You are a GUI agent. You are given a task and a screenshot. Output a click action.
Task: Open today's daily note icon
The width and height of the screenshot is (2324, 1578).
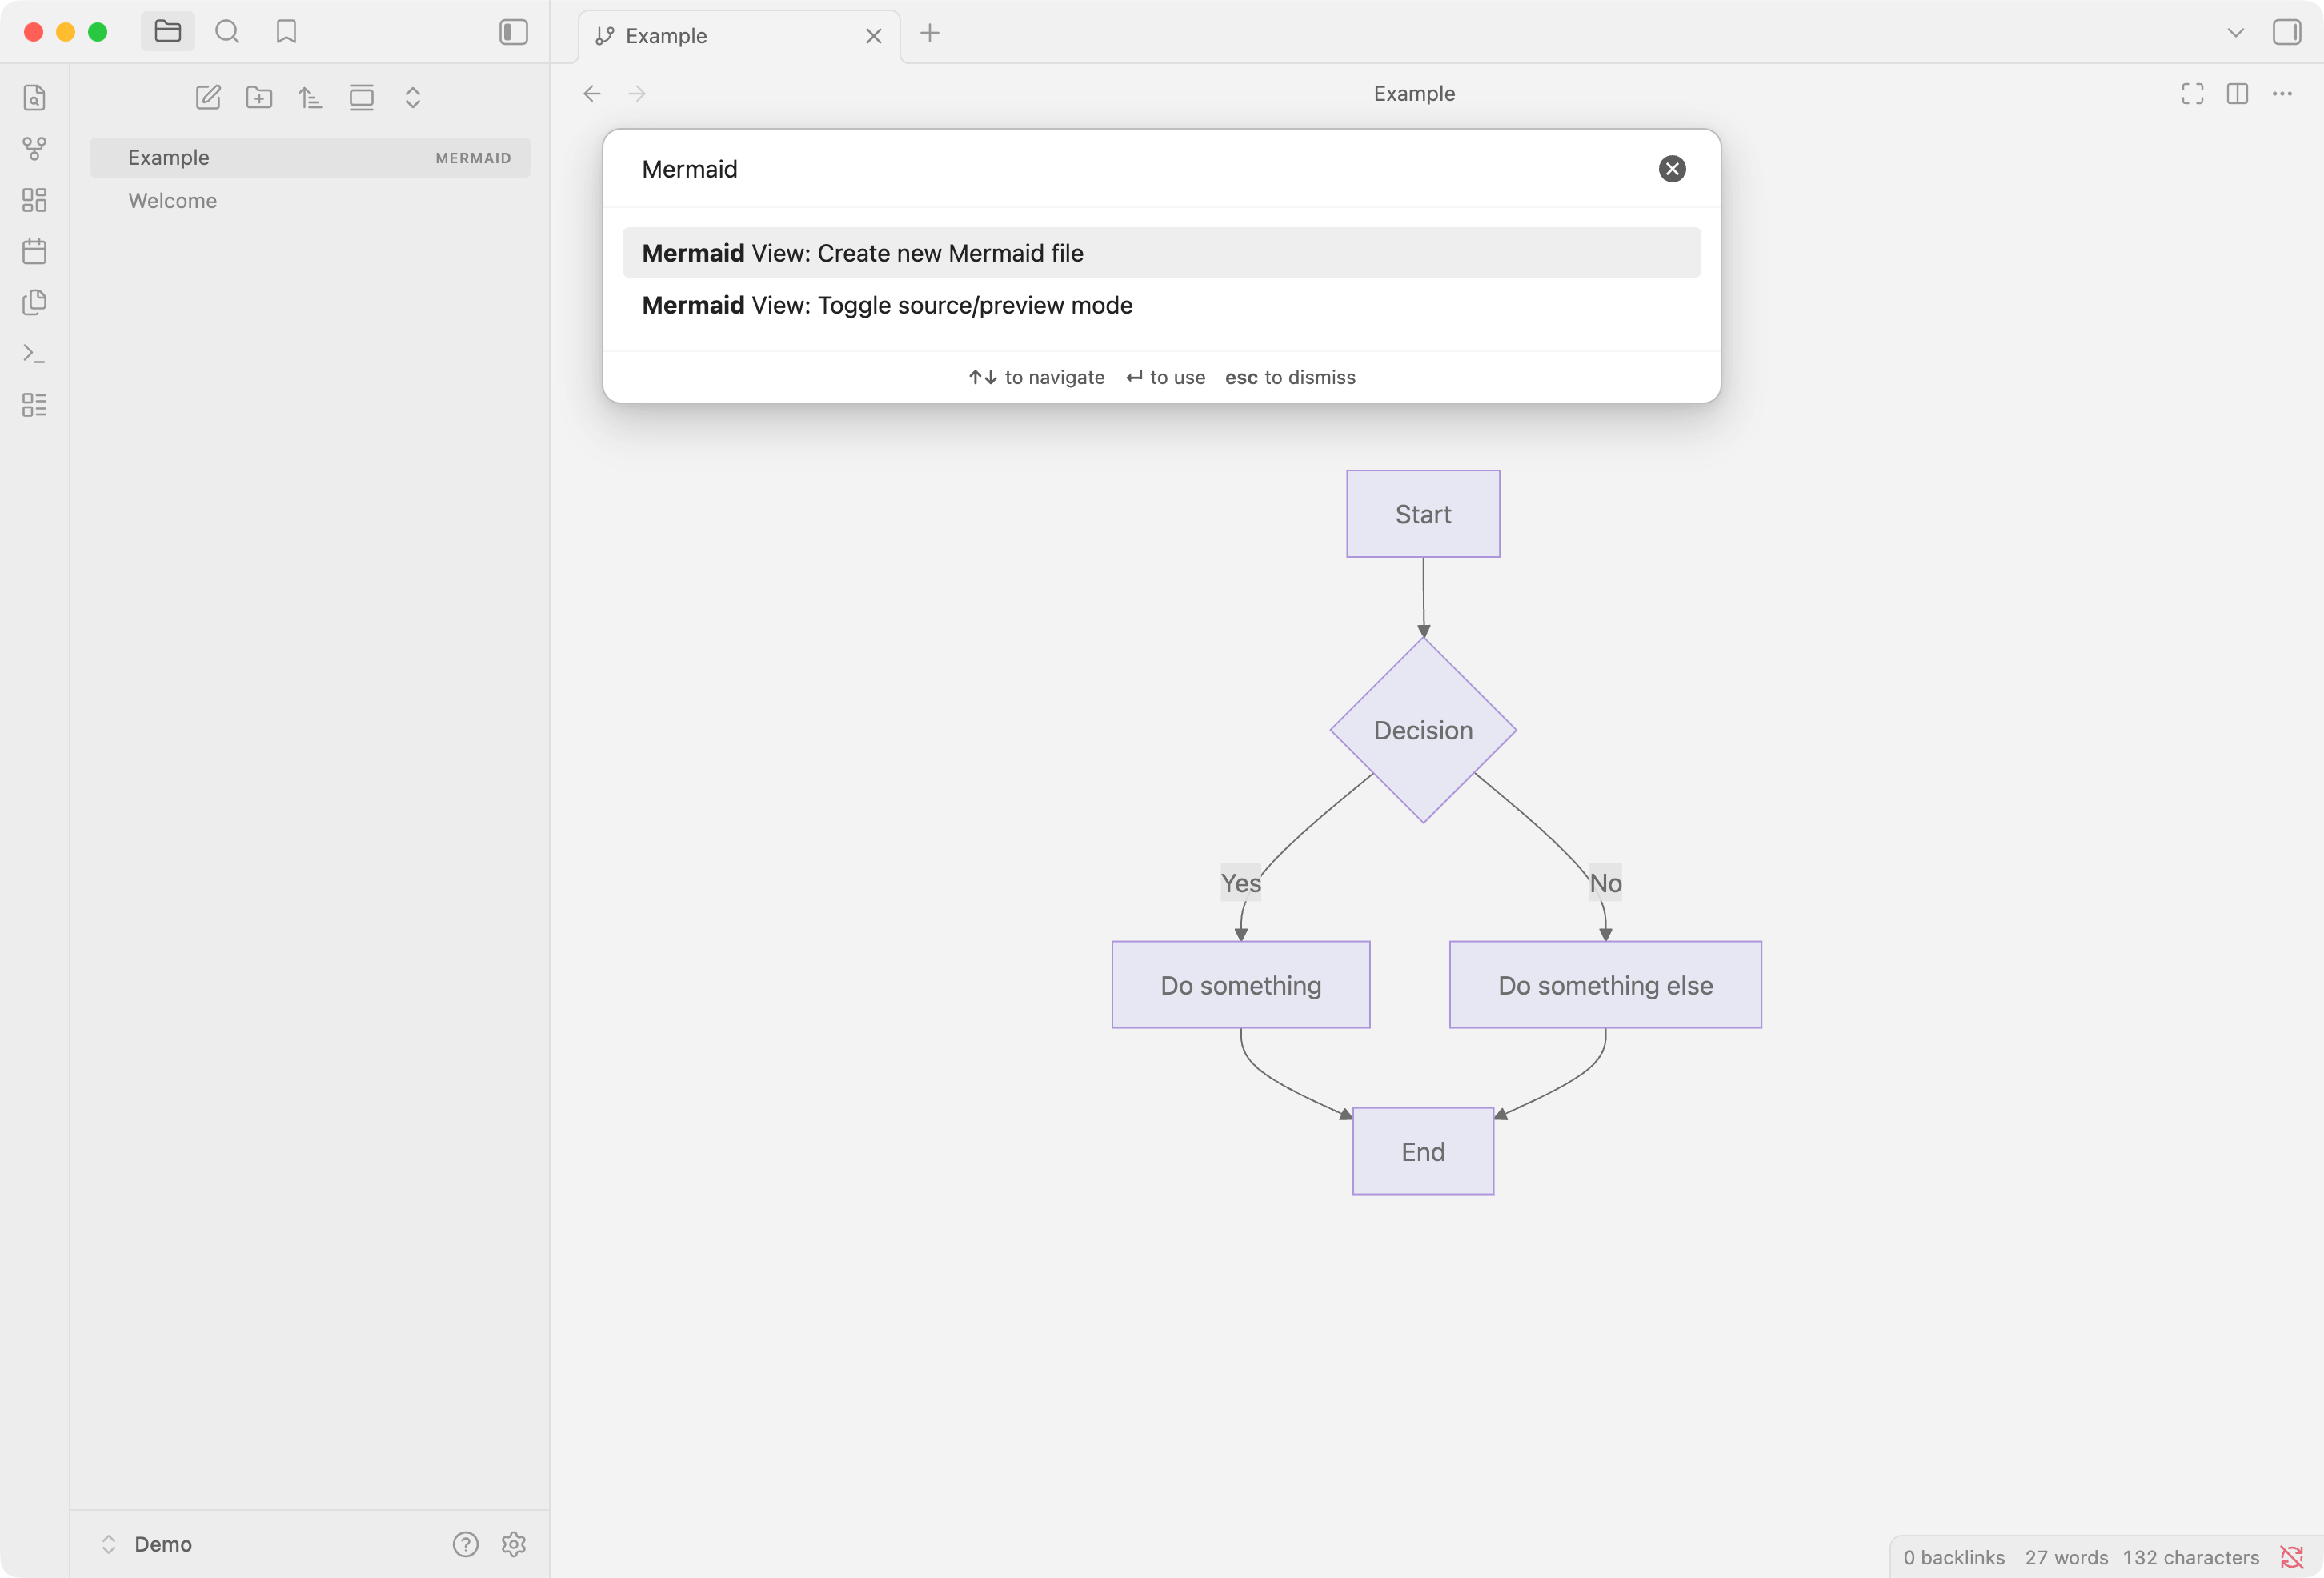tap(34, 251)
